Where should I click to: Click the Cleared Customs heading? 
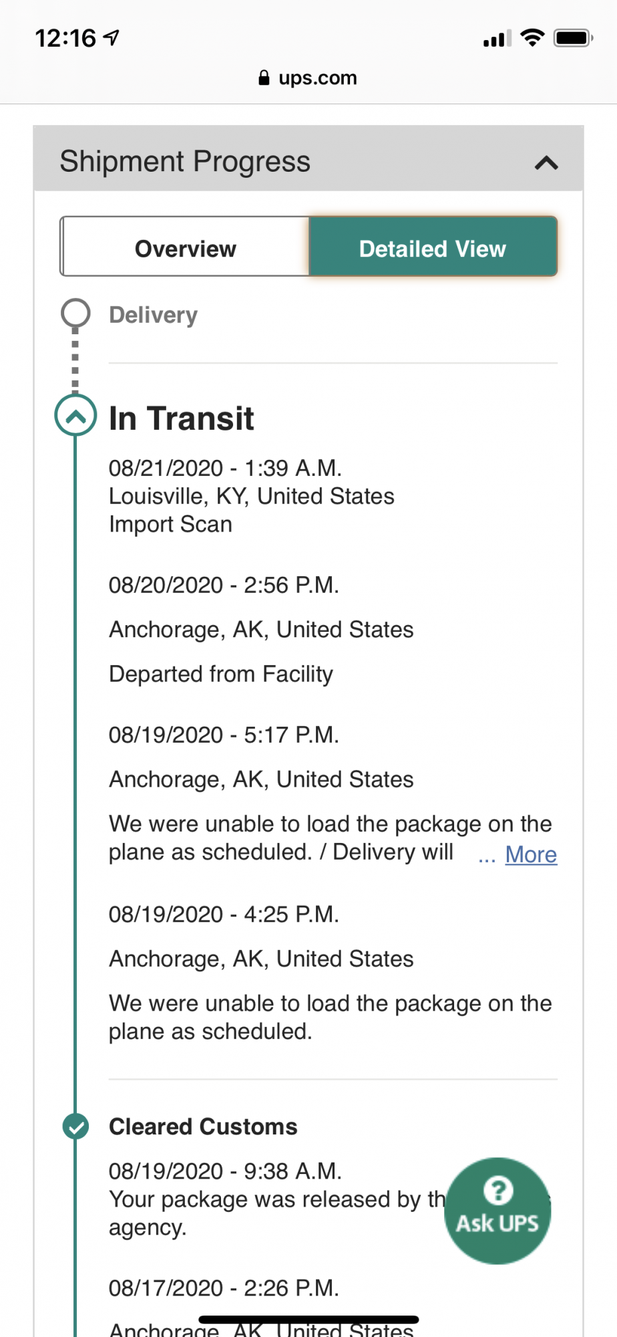[x=203, y=1126]
